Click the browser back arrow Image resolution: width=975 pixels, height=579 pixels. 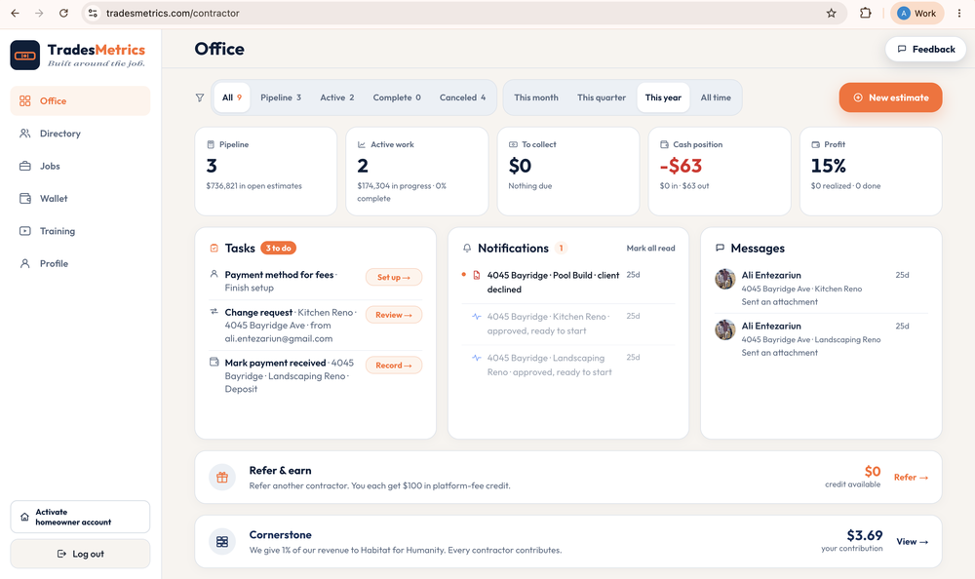(15, 13)
